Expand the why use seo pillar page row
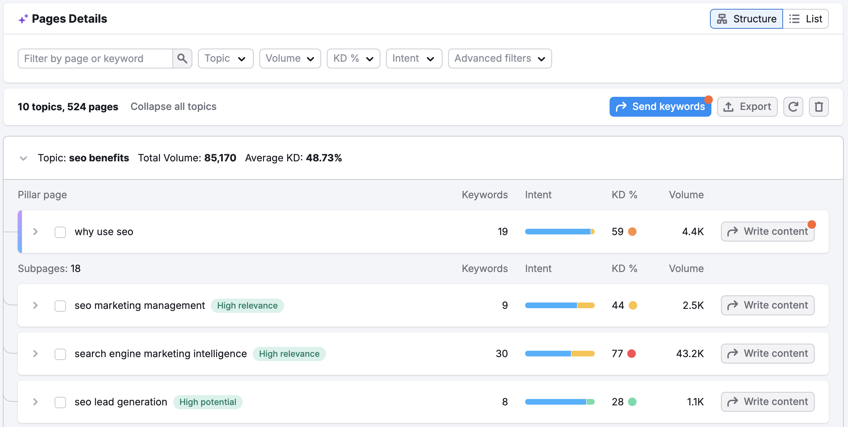 pos(35,232)
